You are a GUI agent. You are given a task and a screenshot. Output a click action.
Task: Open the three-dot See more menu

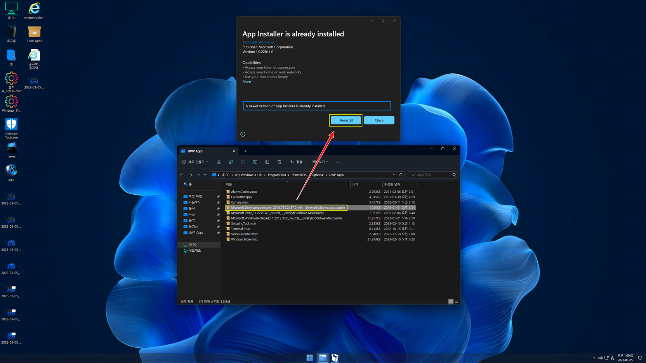[x=338, y=162]
